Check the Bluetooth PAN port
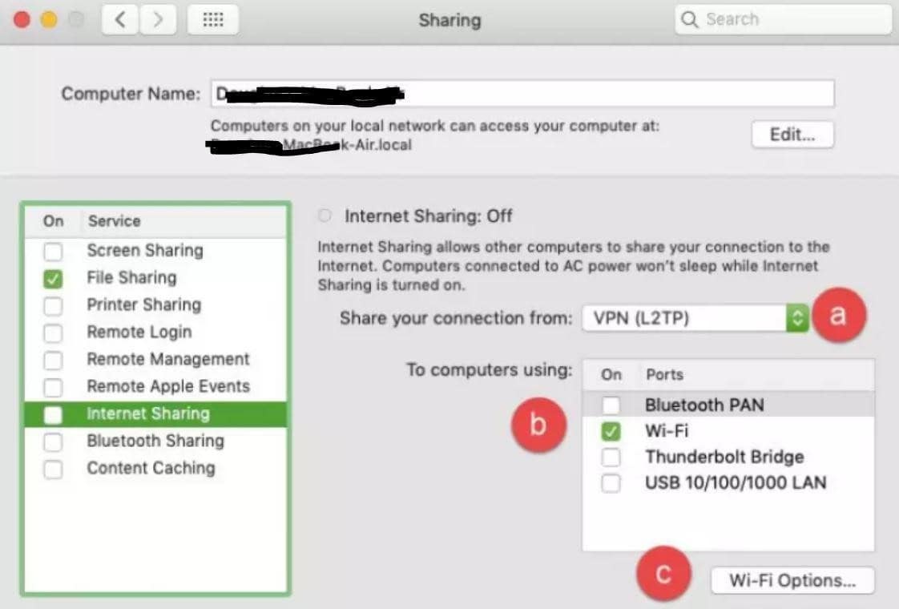Image resolution: width=899 pixels, height=609 pixels. [611, 405]
